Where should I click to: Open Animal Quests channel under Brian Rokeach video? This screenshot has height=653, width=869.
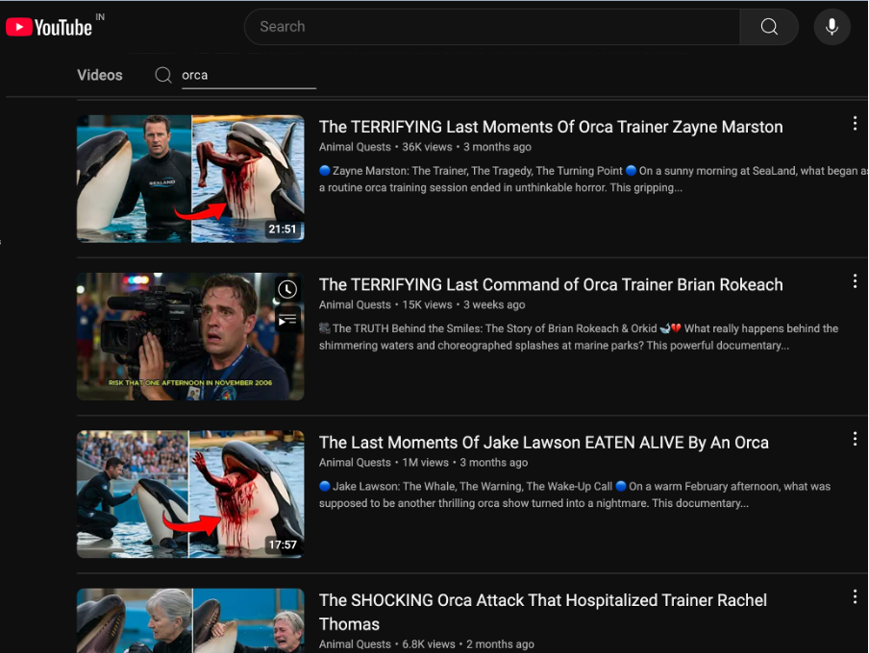(355, 304)
